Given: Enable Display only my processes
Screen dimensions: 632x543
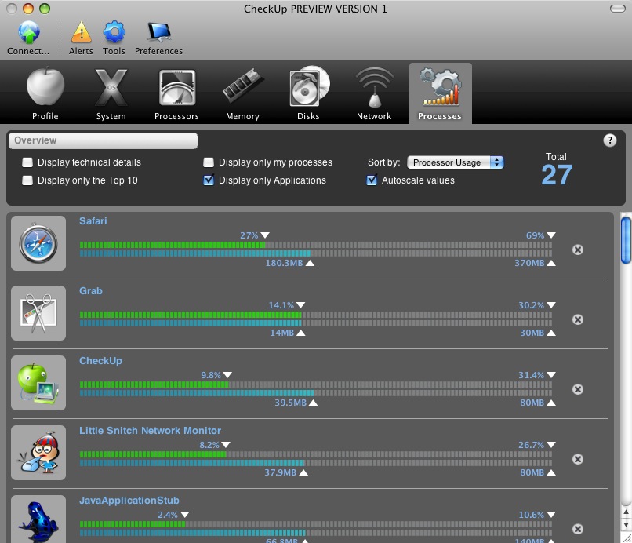Looking at the screenshot, I should pyautogui.click(x=209, y=162).
